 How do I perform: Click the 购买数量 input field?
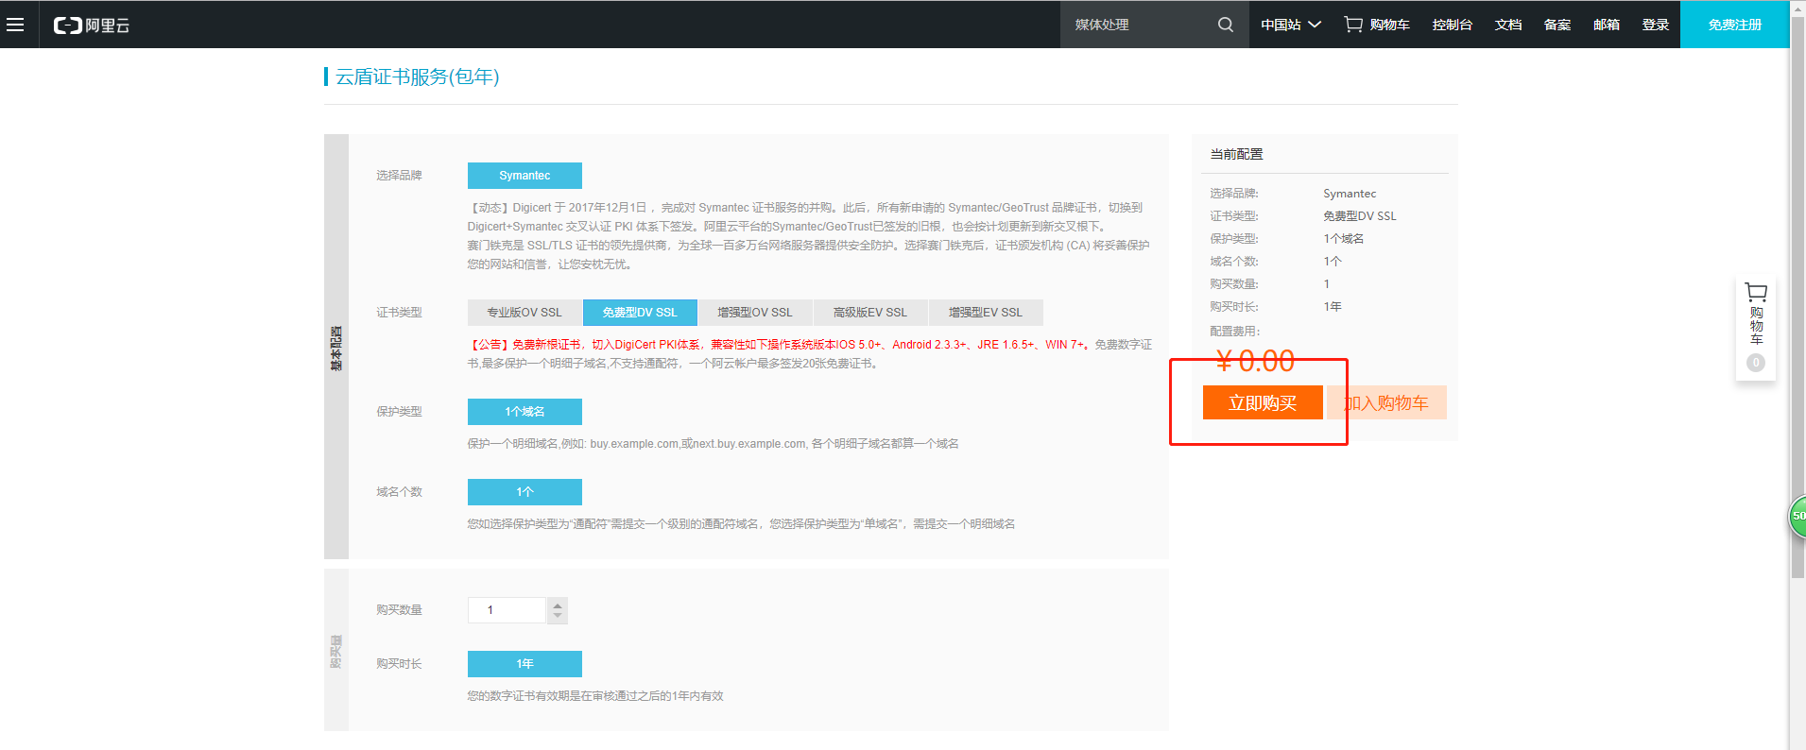507,610
